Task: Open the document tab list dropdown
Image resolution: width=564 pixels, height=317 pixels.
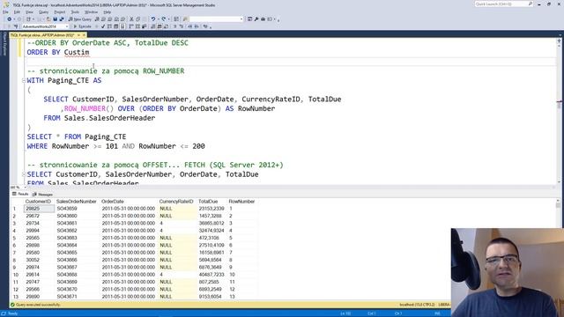Action: point(560,35)
